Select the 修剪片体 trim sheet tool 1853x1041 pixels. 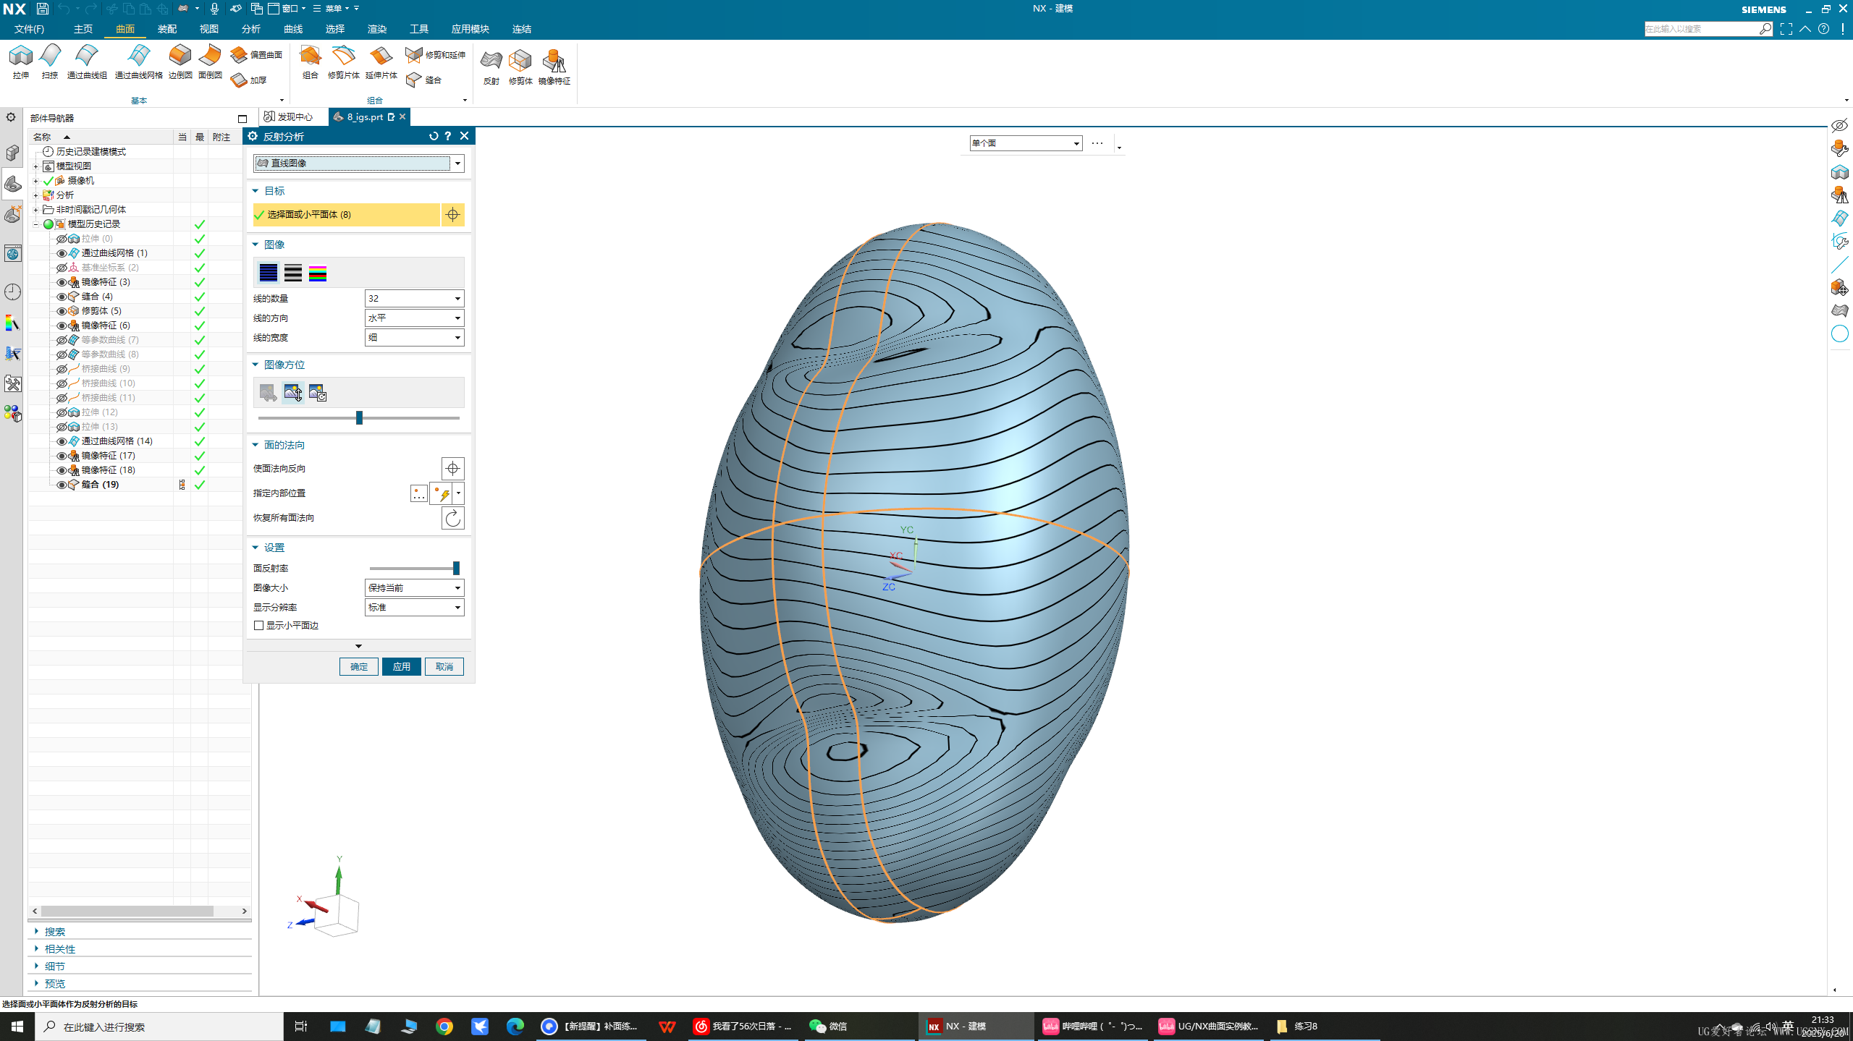(x=344, y=62)
